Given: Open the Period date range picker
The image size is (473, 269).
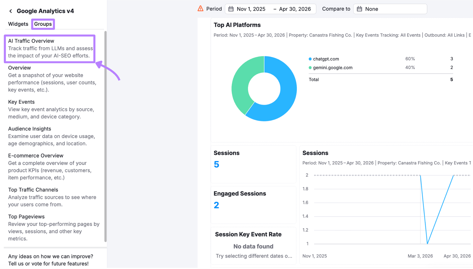Looking at the screenshot, I should click(270, 9).
